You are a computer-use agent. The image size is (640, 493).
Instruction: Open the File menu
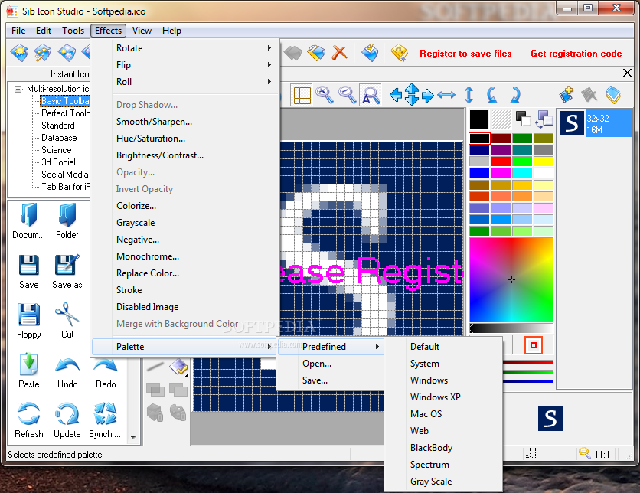point(18,31)
